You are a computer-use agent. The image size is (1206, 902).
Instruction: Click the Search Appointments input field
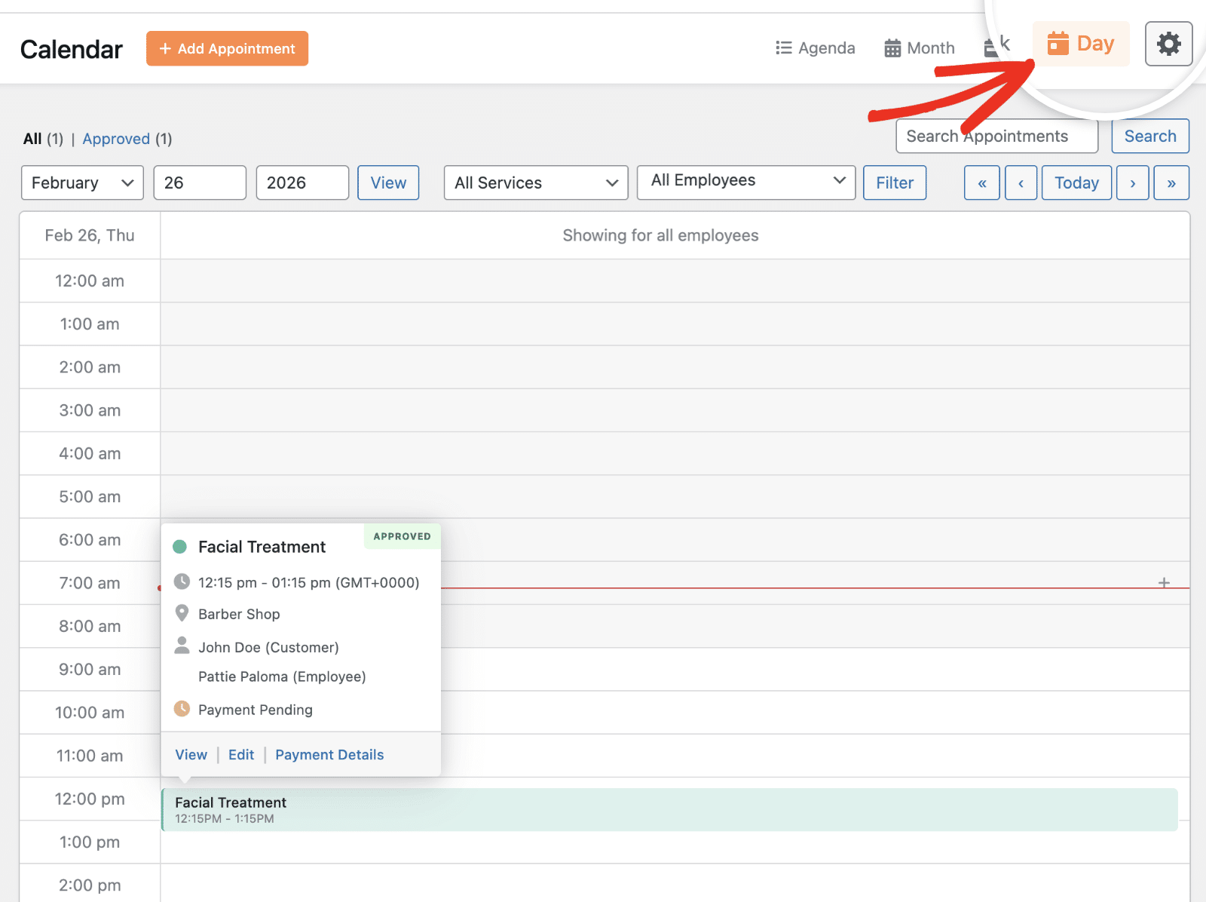(x=996, y=137)
